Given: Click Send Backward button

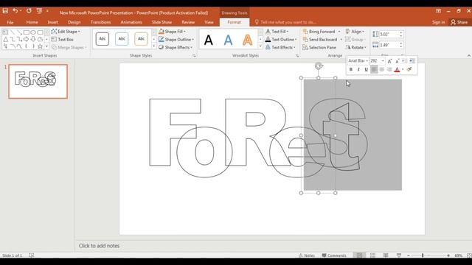Looking at the screenshot, I should (x=320, y=39).
